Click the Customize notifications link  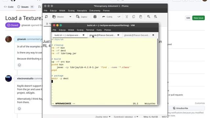click(x=200, y=103)
